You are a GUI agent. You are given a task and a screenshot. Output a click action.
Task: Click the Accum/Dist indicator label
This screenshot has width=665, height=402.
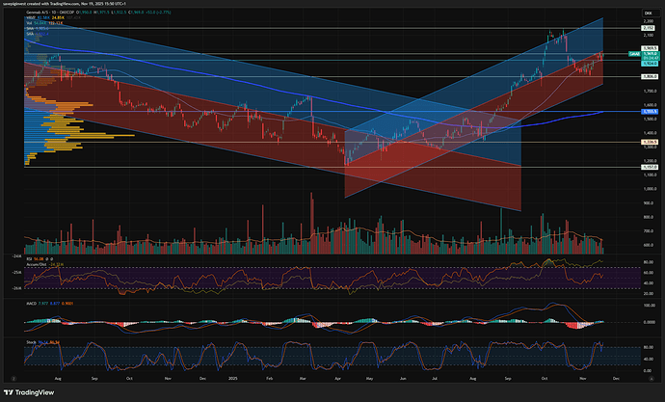pyautogui.click(x=36, y=264)
